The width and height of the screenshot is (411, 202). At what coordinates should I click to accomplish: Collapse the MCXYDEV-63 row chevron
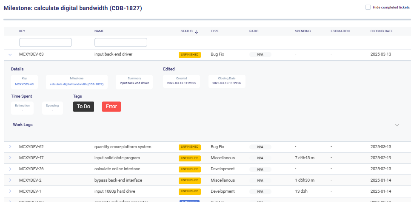tap(10, 54)
